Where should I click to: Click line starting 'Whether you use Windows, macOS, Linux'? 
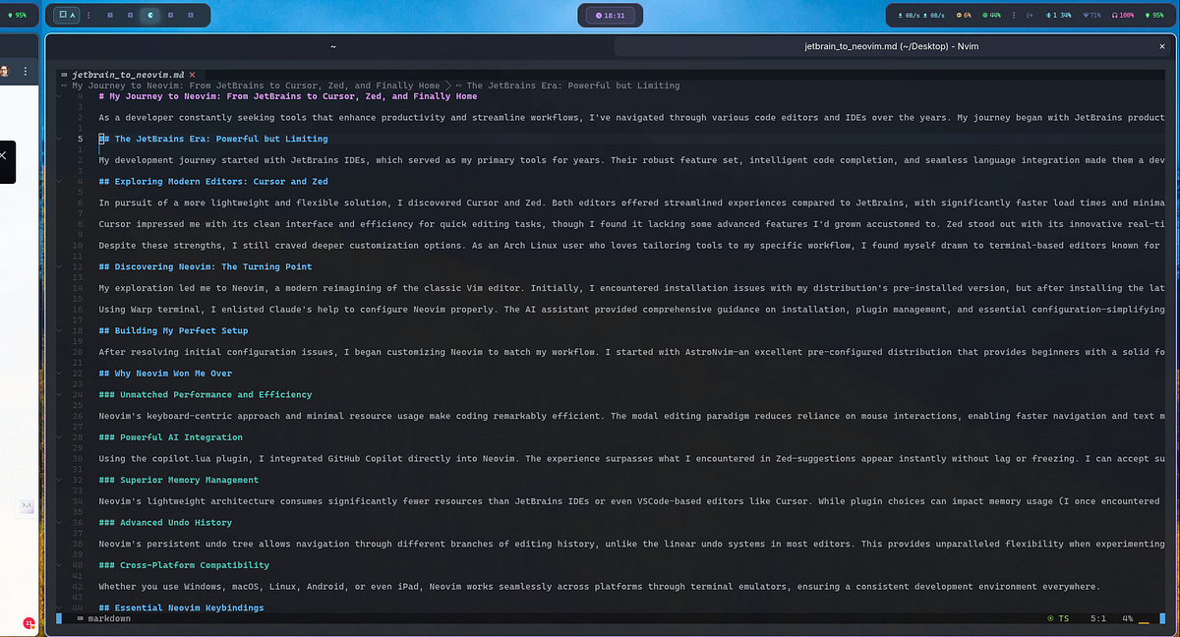click(599, 587)
